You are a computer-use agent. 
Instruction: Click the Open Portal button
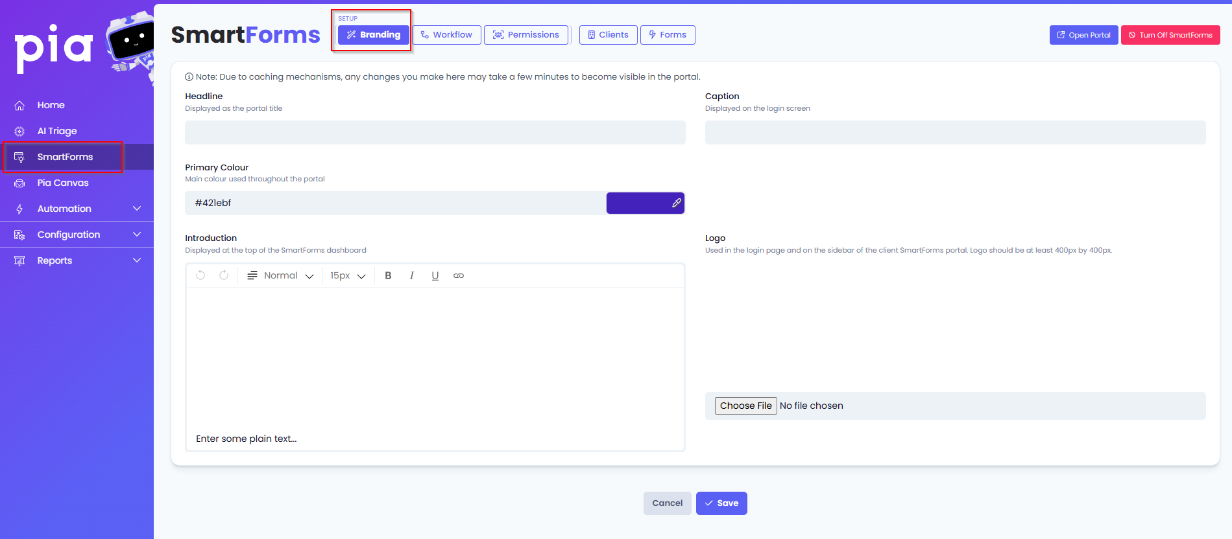point(1084,35)
